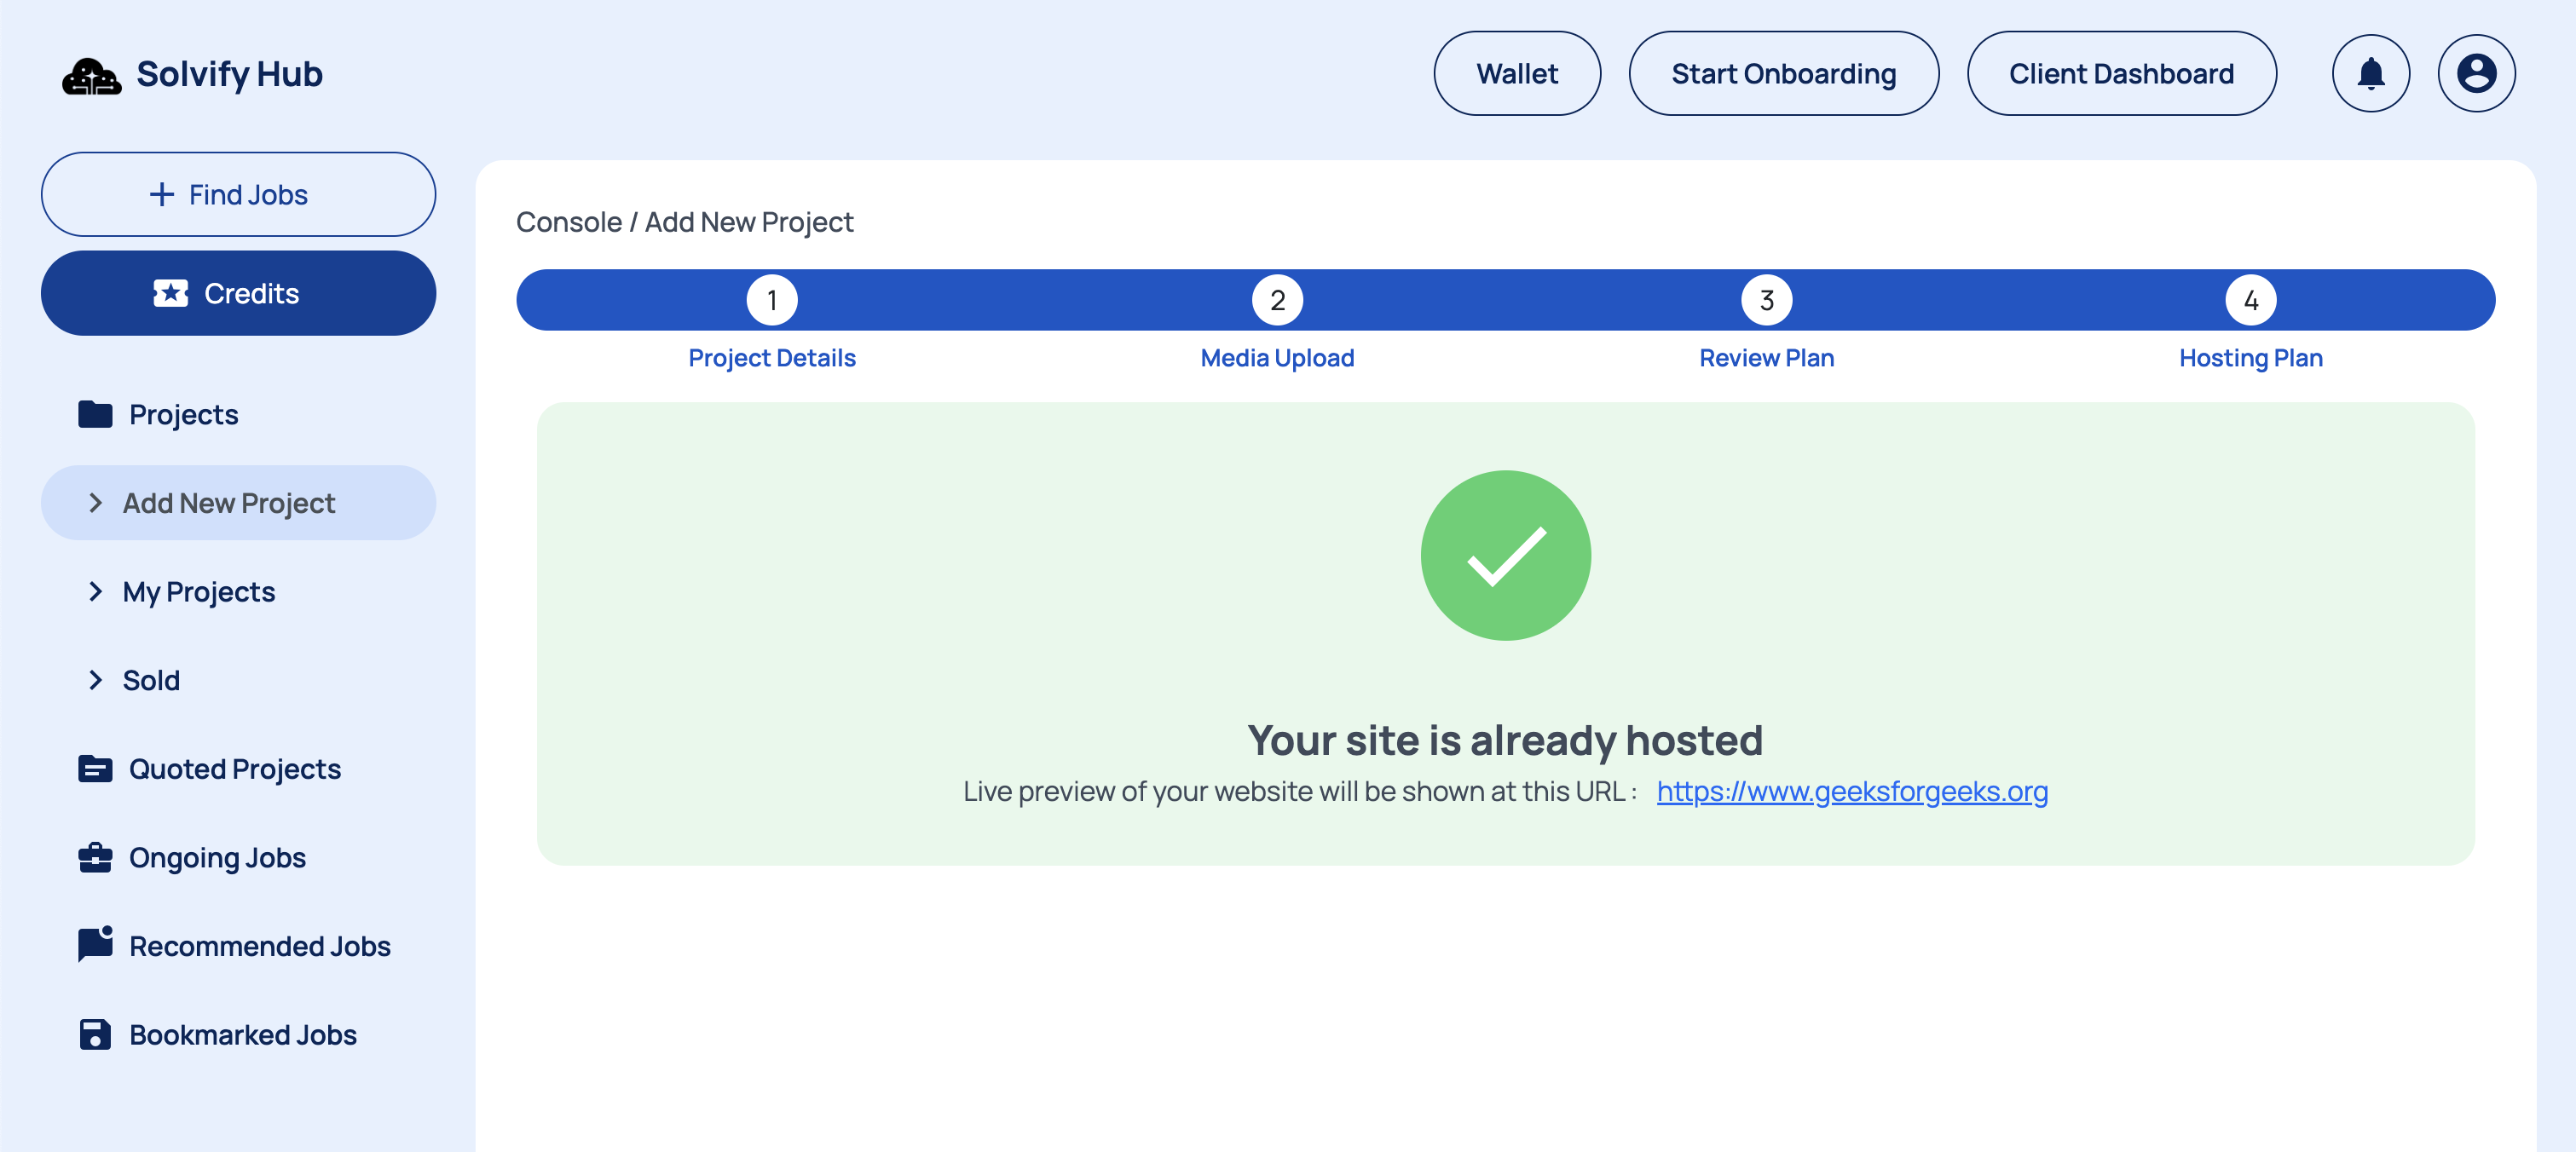This screenshot has width=2576, height=1152.
Task: Select the Media Upload step label
Action: pos(1277,358)
